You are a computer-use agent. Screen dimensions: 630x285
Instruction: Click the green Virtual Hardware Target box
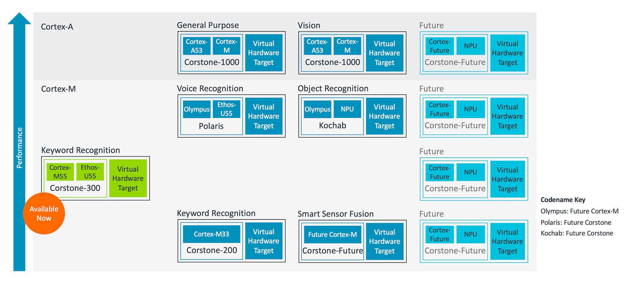pyautogui.click(x=128, y=178)
